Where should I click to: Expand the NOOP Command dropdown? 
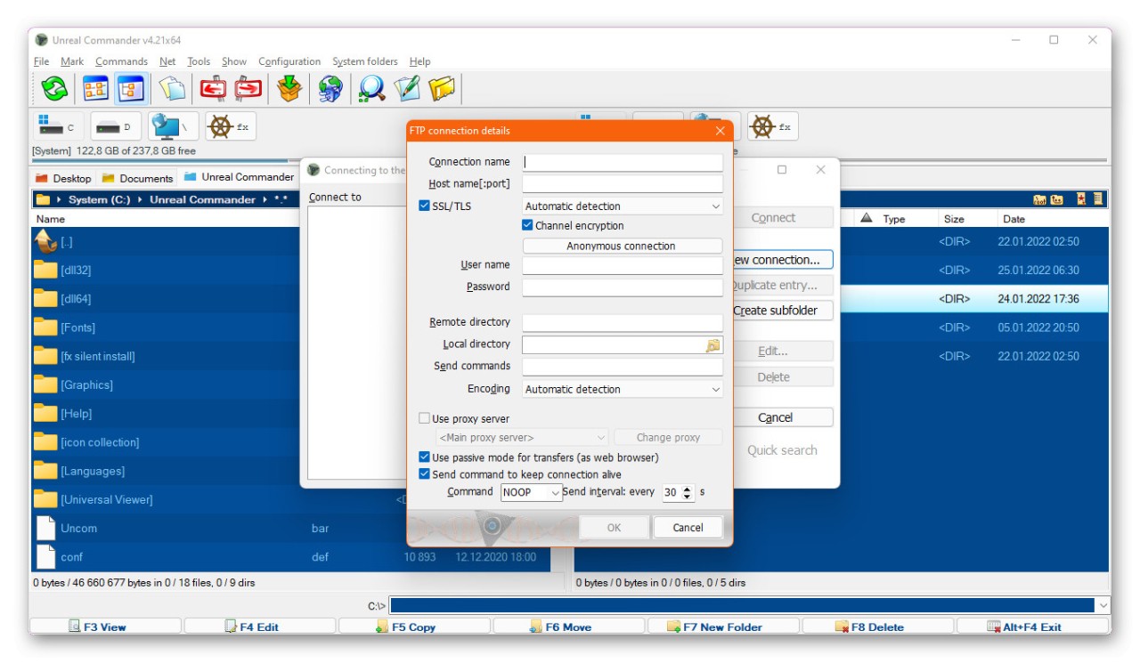532,492
